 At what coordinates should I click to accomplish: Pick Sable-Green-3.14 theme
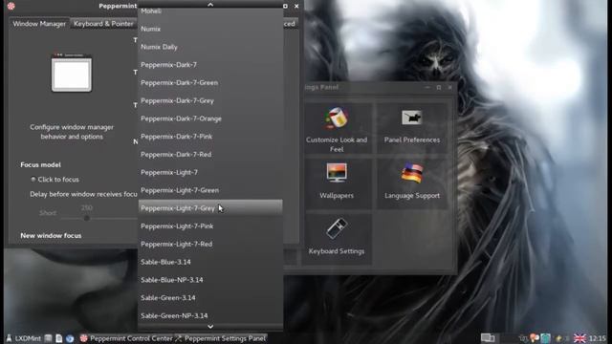(x=210, y=298)
